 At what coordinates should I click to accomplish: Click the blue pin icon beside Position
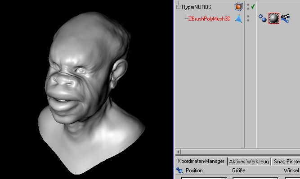coord(179,170)
